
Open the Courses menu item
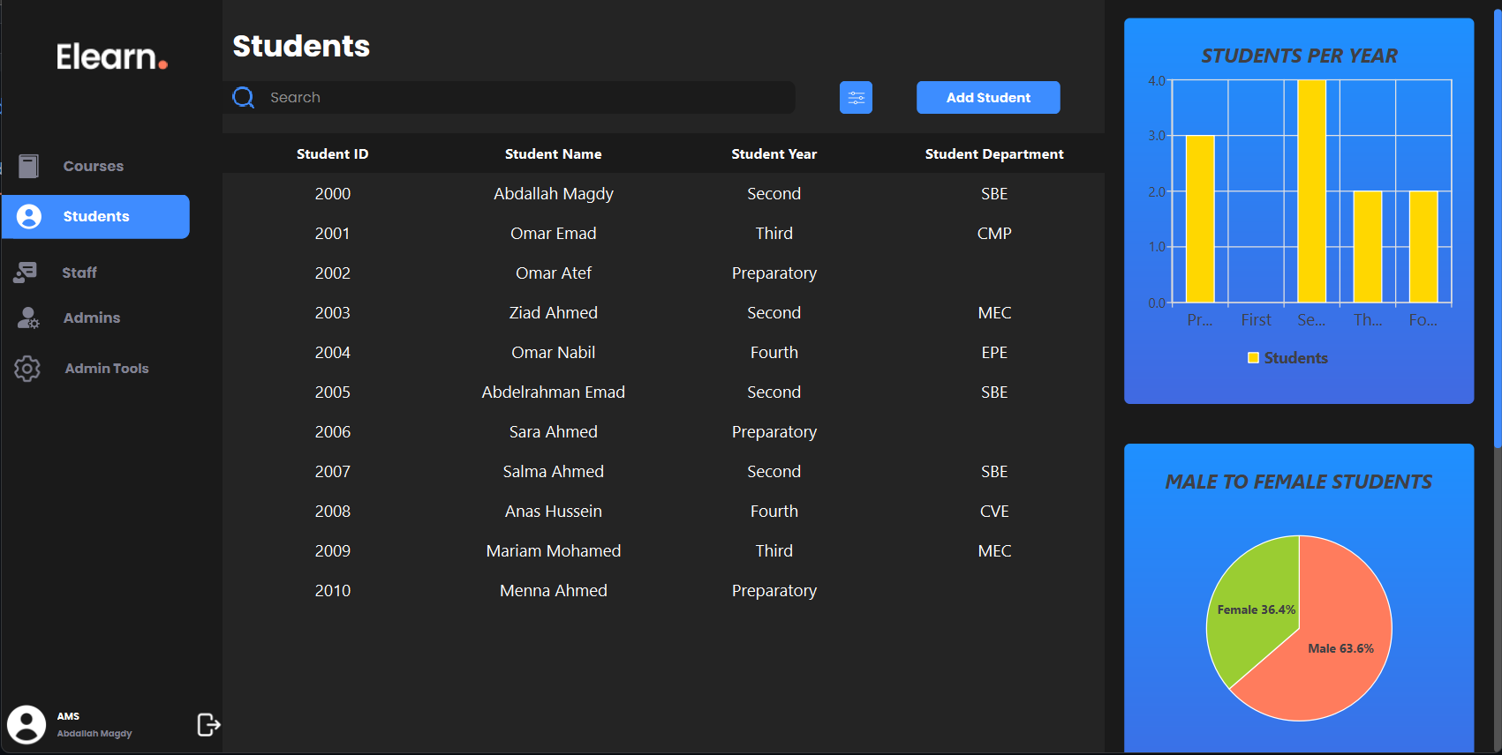93,166
